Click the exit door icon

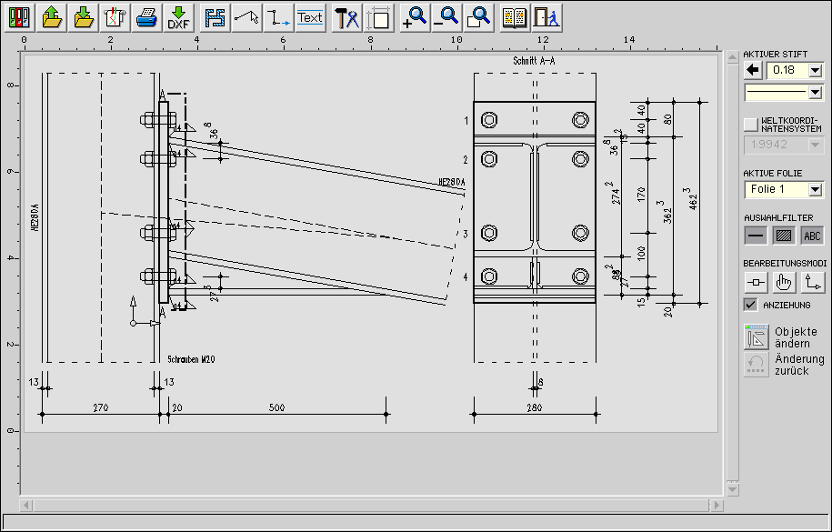click(546, 17)
